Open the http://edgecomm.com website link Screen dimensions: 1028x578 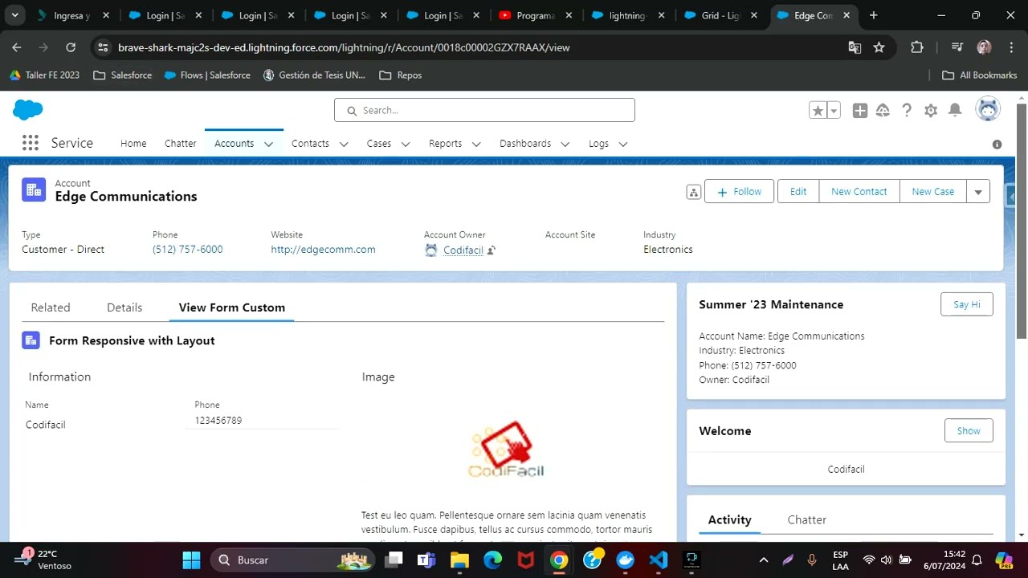323,250
